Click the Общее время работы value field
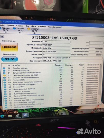 pos(96,55)
